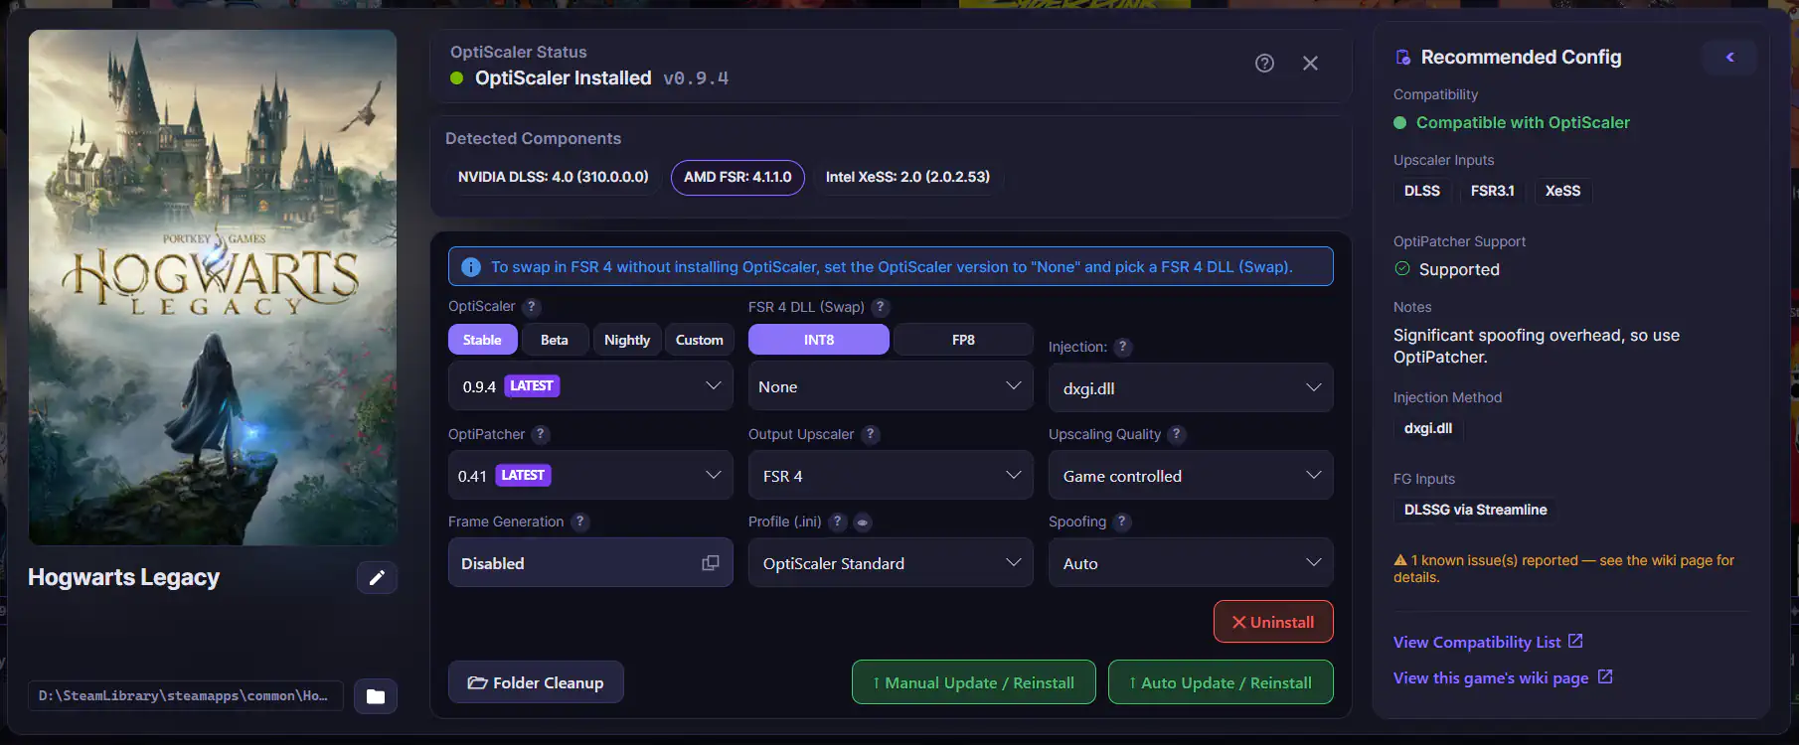
Task: Edit the Hogwarts Legacy title pencil icon
Action: (x=377, y=578)
